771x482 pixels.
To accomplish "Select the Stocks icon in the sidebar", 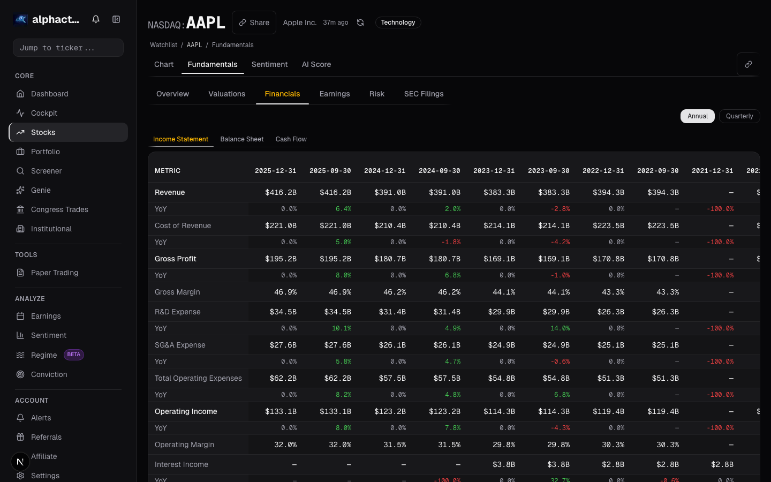I will pyautogui.click(x=20, y=132).
